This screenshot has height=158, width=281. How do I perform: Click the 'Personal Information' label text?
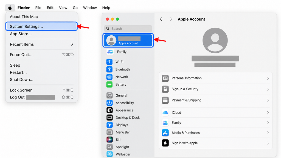(x=187, y=78)
